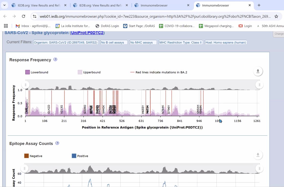Viewport: 284px width, 187px height.
Task: Close the first IEDB.org View Results tab
Action: [x=65, y=5]
